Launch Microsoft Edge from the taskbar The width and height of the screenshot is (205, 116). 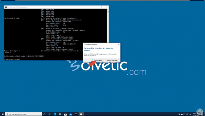tap(55, 114)
